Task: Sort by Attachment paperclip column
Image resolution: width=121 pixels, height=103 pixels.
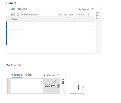Action: [x=22, y=14]
